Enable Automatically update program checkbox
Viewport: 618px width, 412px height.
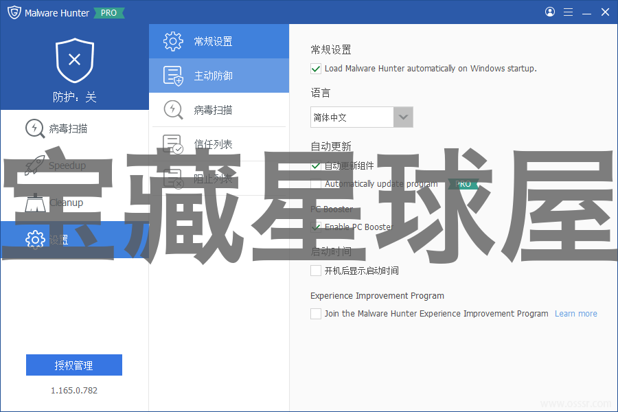coord(316,184)
